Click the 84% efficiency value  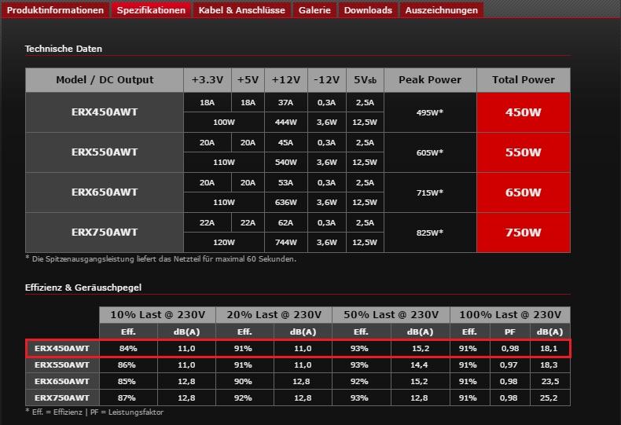pos(128,349)
